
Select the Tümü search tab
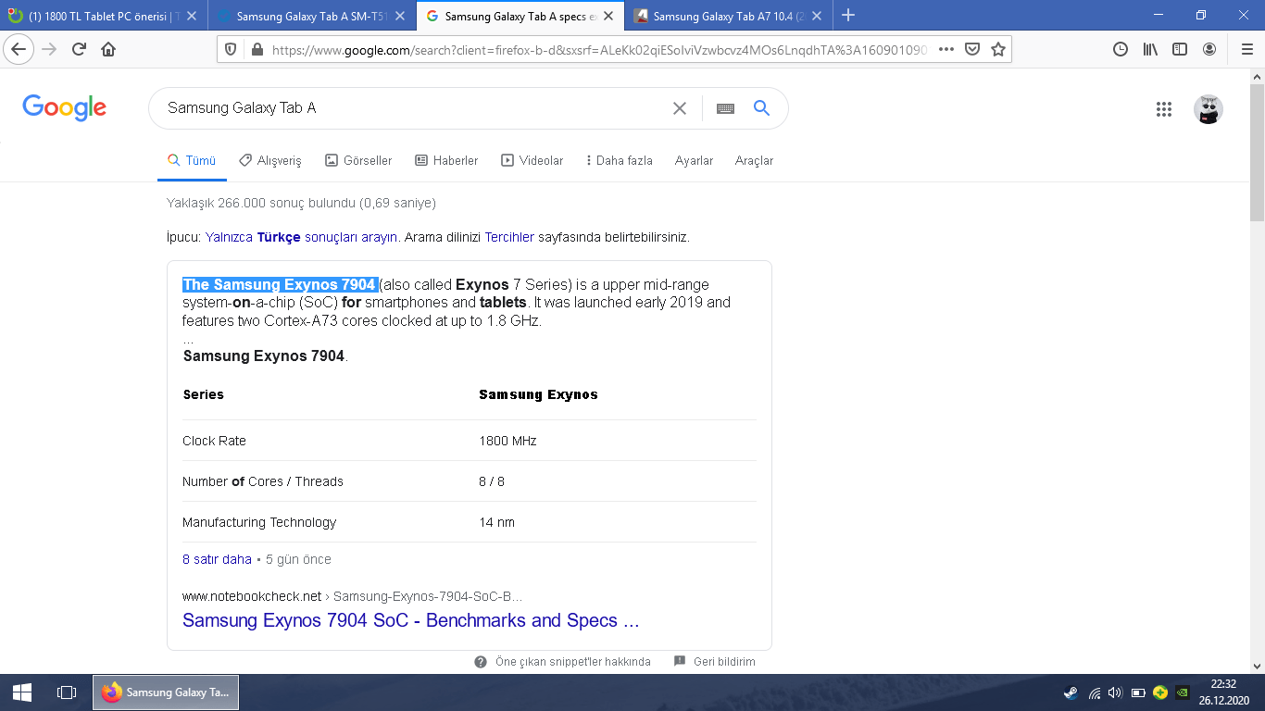(192, 160)
